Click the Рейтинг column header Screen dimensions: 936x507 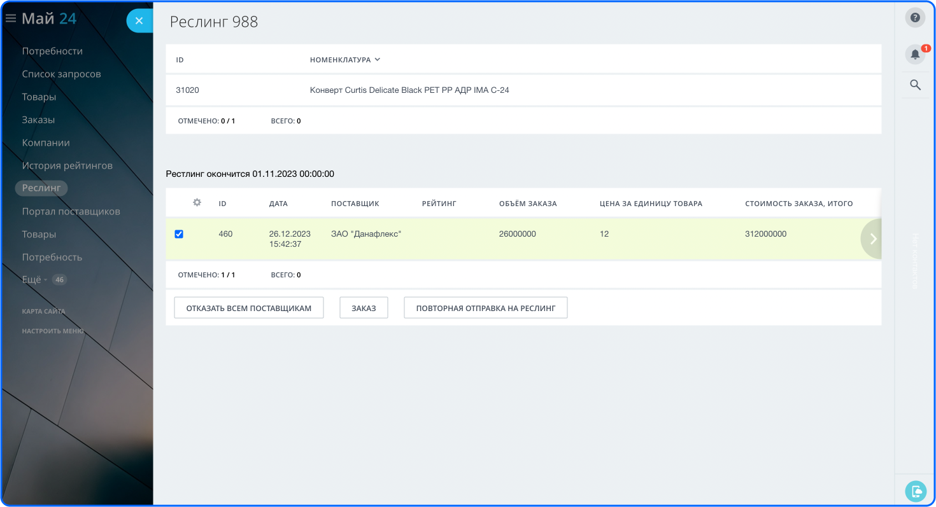click(x=439, y=204)
